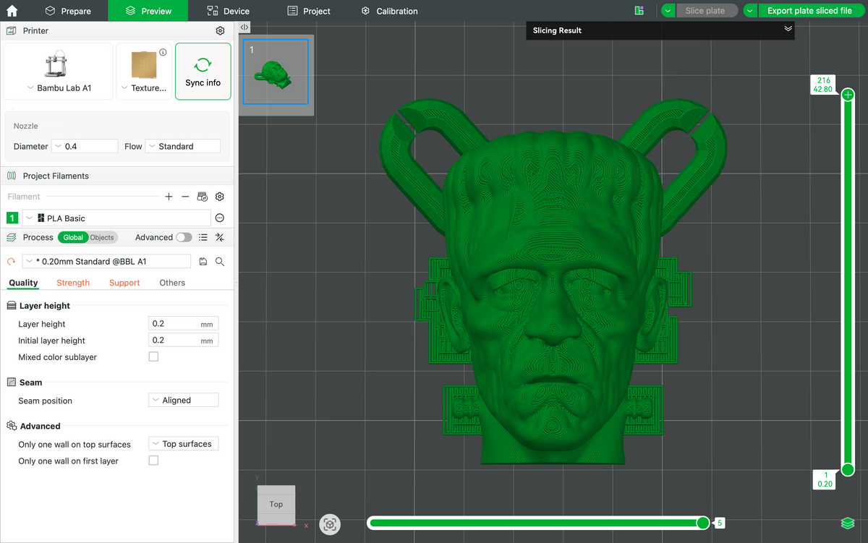Switch to the Project tab
This screenshot has height=543, width=868.
pyautogui.click(x=309, y=11)
